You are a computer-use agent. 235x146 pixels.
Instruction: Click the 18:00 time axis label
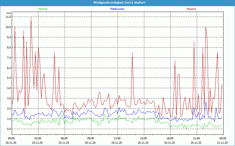point(170,138)
